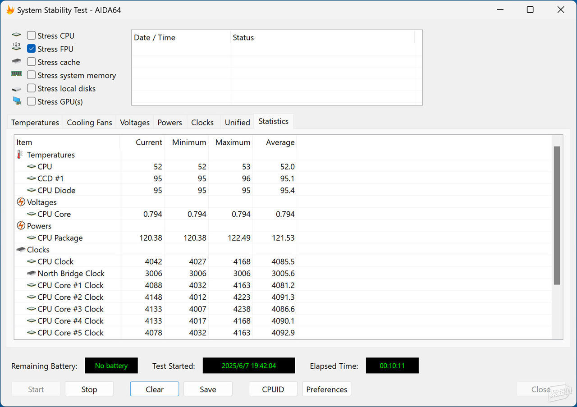Click the Status log column header
Image resolution: width=577 pixels, height=407 pixels.
(x=323, y=38)
